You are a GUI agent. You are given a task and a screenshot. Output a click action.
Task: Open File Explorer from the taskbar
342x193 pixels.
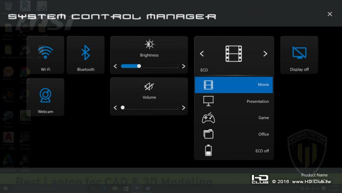point(115,188)
